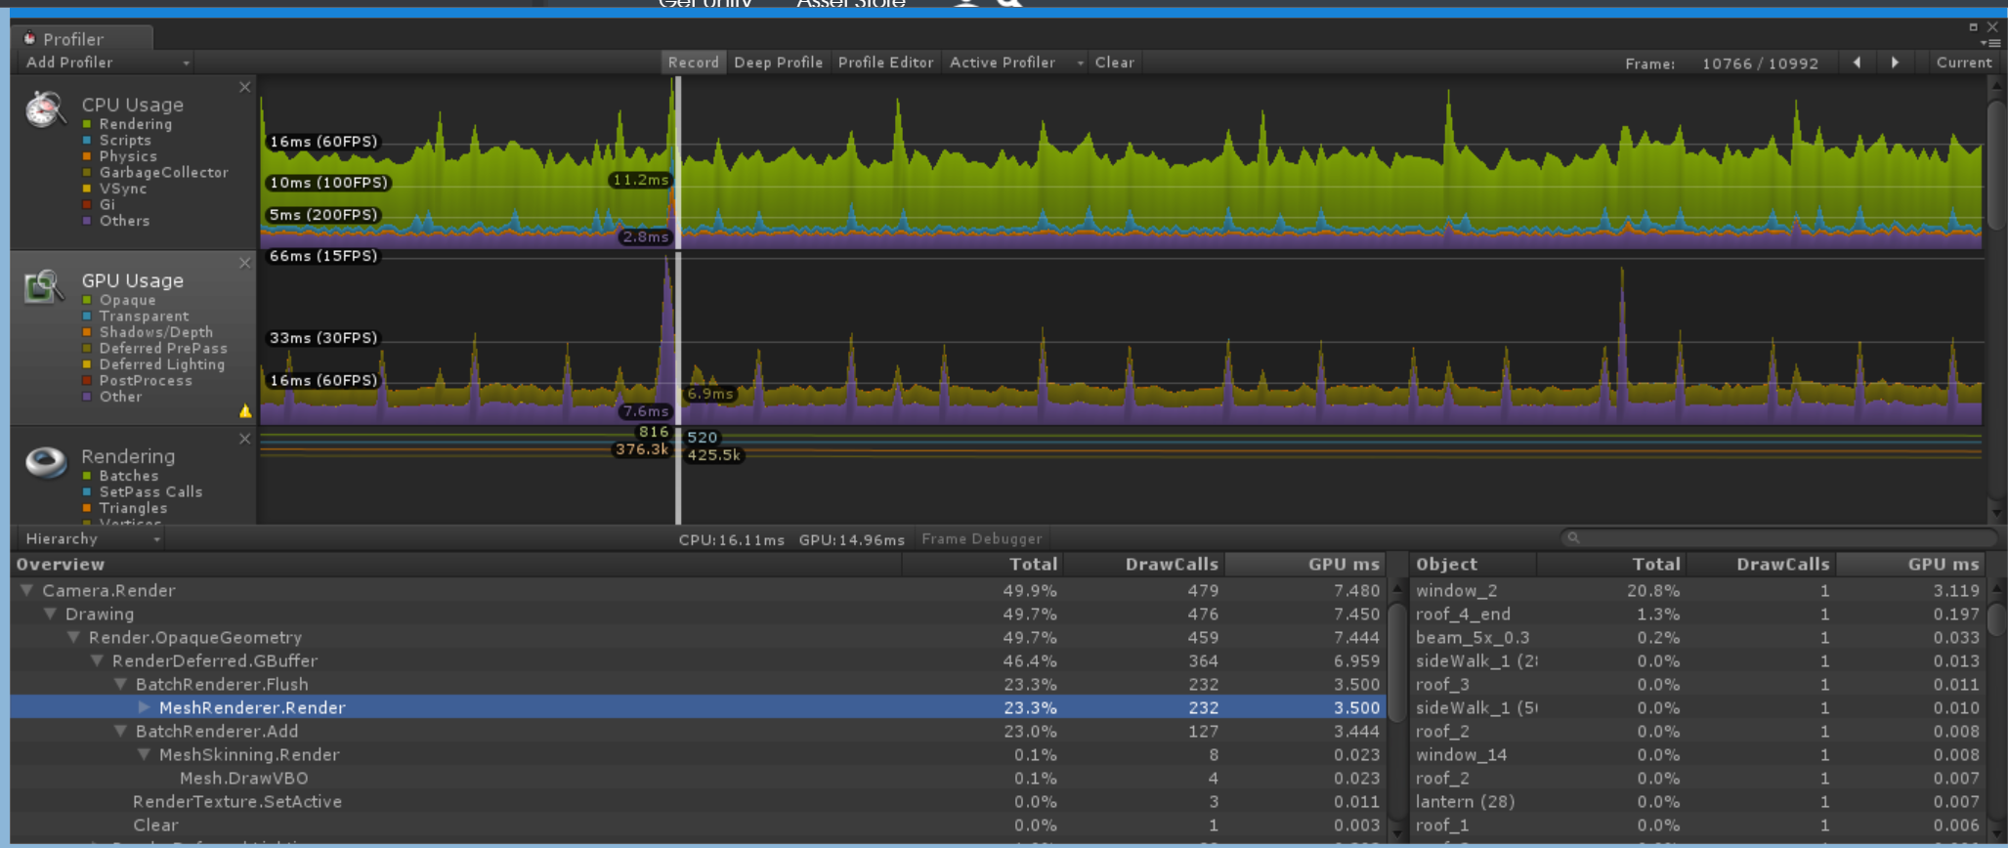Viewport: 2008px width, 848px height.
Task: Toggle the Rendering category color box in CPU Usage
Action: (88, 124)
